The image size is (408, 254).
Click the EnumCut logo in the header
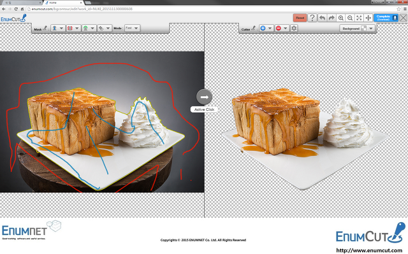tap(13, 18)
